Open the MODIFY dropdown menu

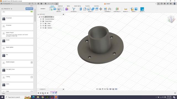(90, 12)
